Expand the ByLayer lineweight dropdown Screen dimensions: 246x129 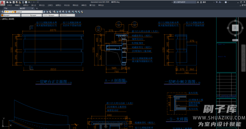click(58, 15)
